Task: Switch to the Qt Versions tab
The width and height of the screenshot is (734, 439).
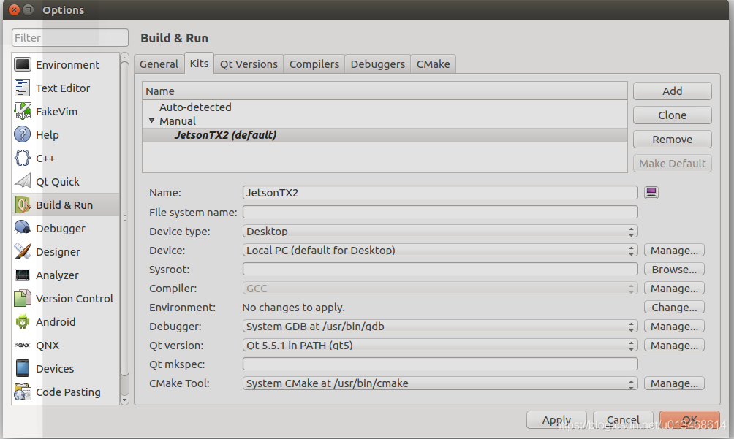Action: tap(249, 64)
